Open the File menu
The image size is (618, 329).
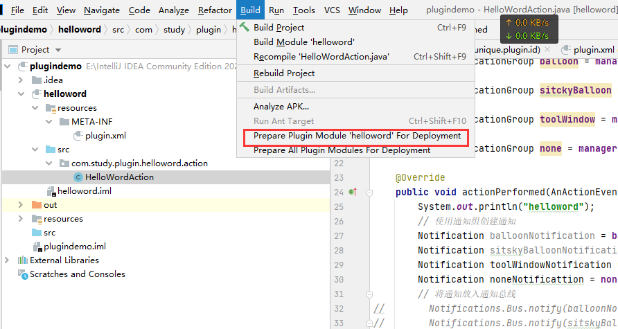click(x=17, y=10)
